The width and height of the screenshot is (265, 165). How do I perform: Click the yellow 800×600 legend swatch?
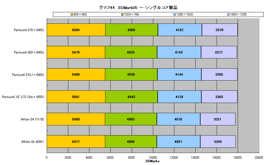click(x=72, y=14)
